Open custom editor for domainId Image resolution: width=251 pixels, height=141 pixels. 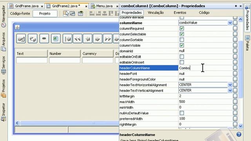235,51
